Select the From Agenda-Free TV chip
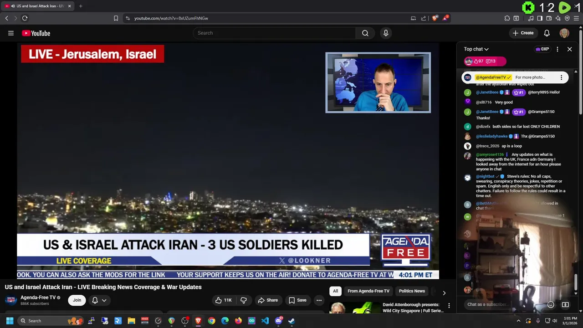The width and height of the screenshot is (583, 328). pyautogui.click(x=368, y=291)
